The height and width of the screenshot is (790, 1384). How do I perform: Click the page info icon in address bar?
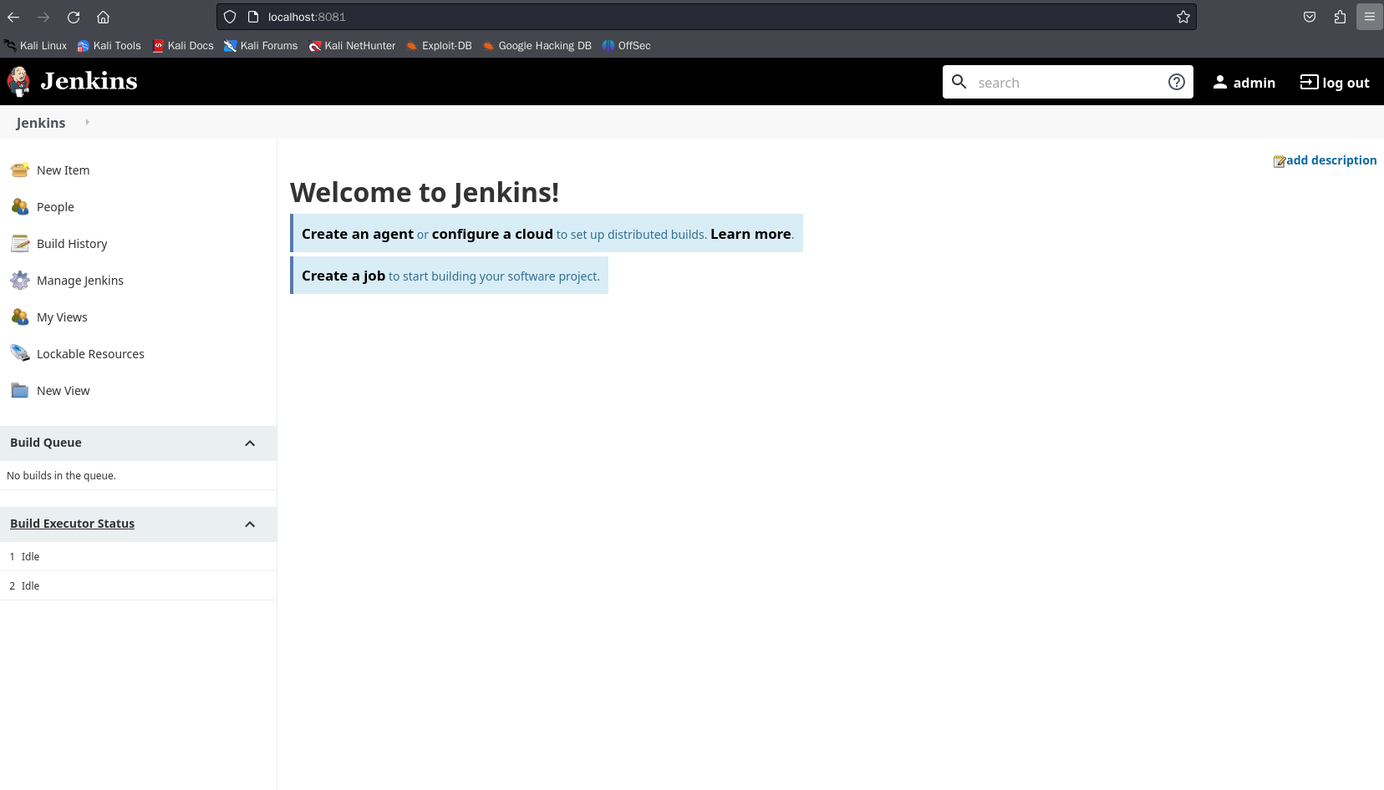point(253,17)
